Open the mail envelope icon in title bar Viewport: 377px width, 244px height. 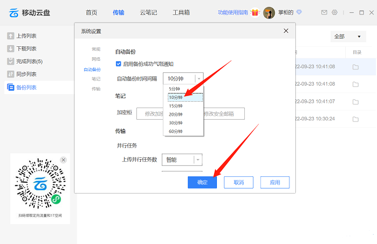tap(324, 12)
